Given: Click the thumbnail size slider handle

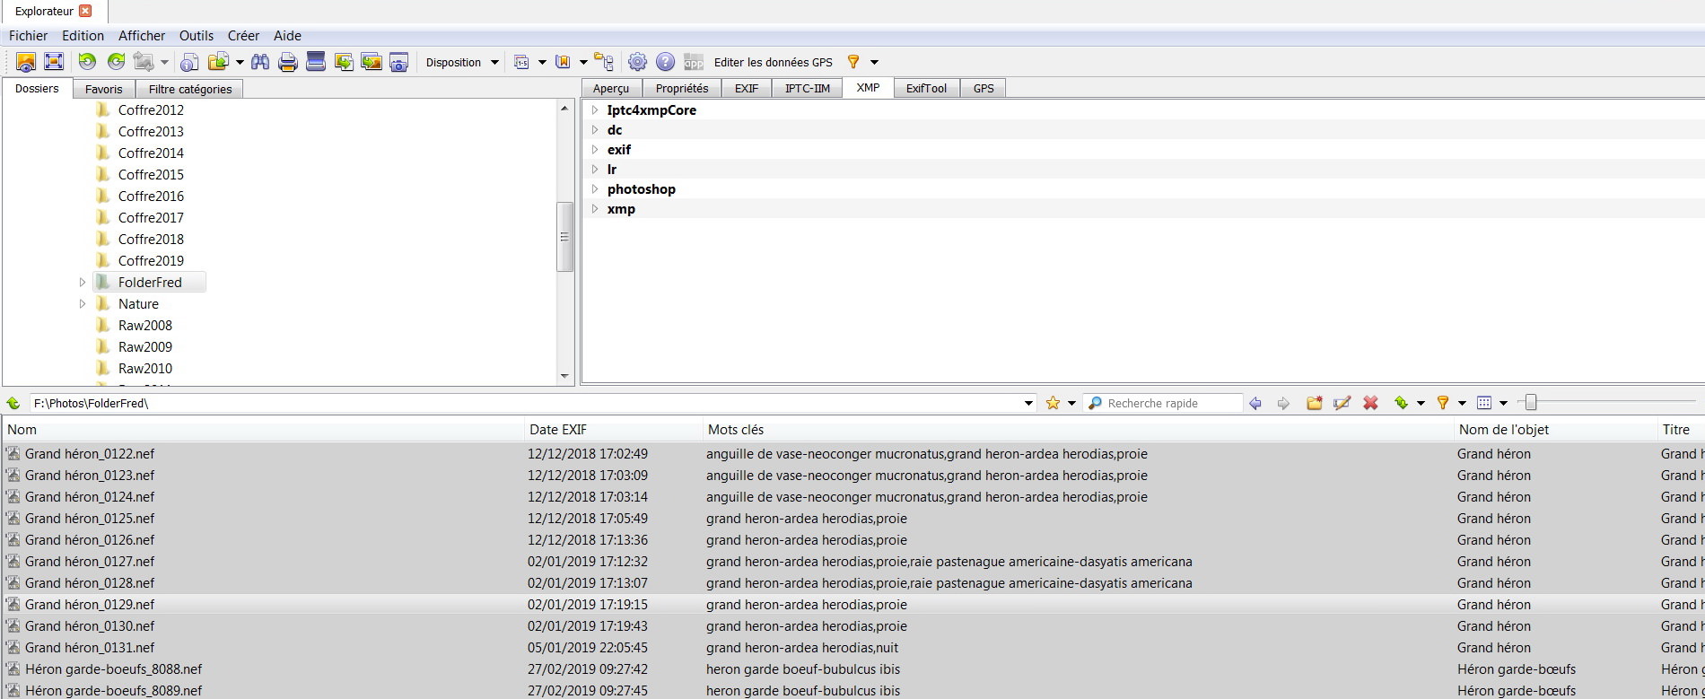Looking at the screenshot, I should pos(1531,403).
